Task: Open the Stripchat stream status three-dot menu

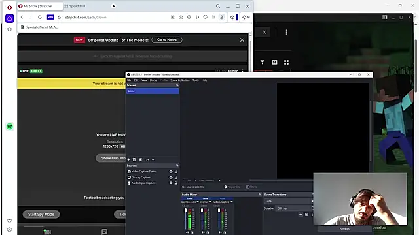Action: (x=243, y=71)
